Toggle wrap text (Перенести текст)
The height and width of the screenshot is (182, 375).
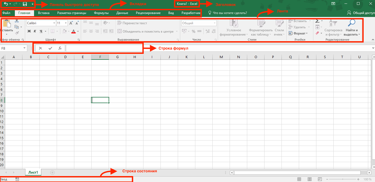pyautogui.click(x=132, y=23)
